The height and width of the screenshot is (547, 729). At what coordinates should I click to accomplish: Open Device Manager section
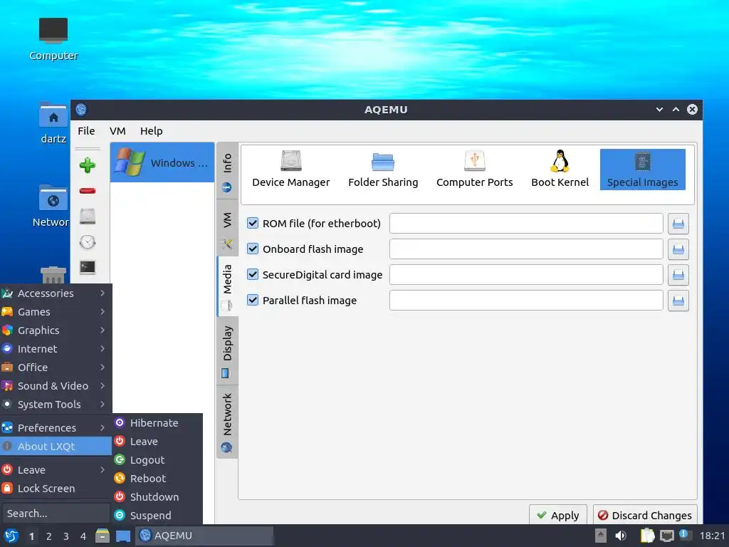tap(291, 170)
